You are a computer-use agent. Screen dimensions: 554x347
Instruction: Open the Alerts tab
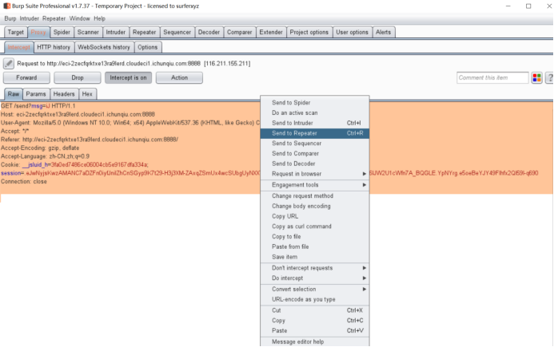(x=384, y=32)
